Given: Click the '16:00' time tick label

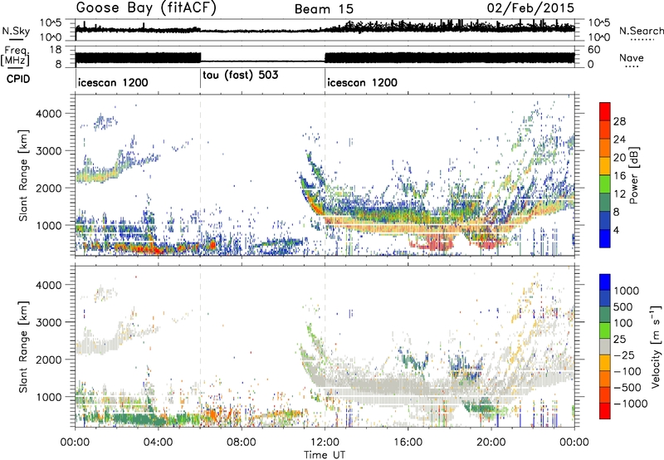Looking at the screenshot, I should [x=408, y=443].
